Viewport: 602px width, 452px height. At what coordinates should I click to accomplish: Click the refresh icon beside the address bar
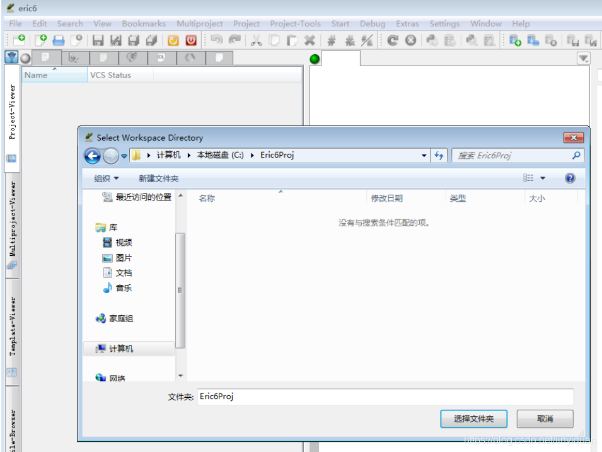click(x=439, y=155)
